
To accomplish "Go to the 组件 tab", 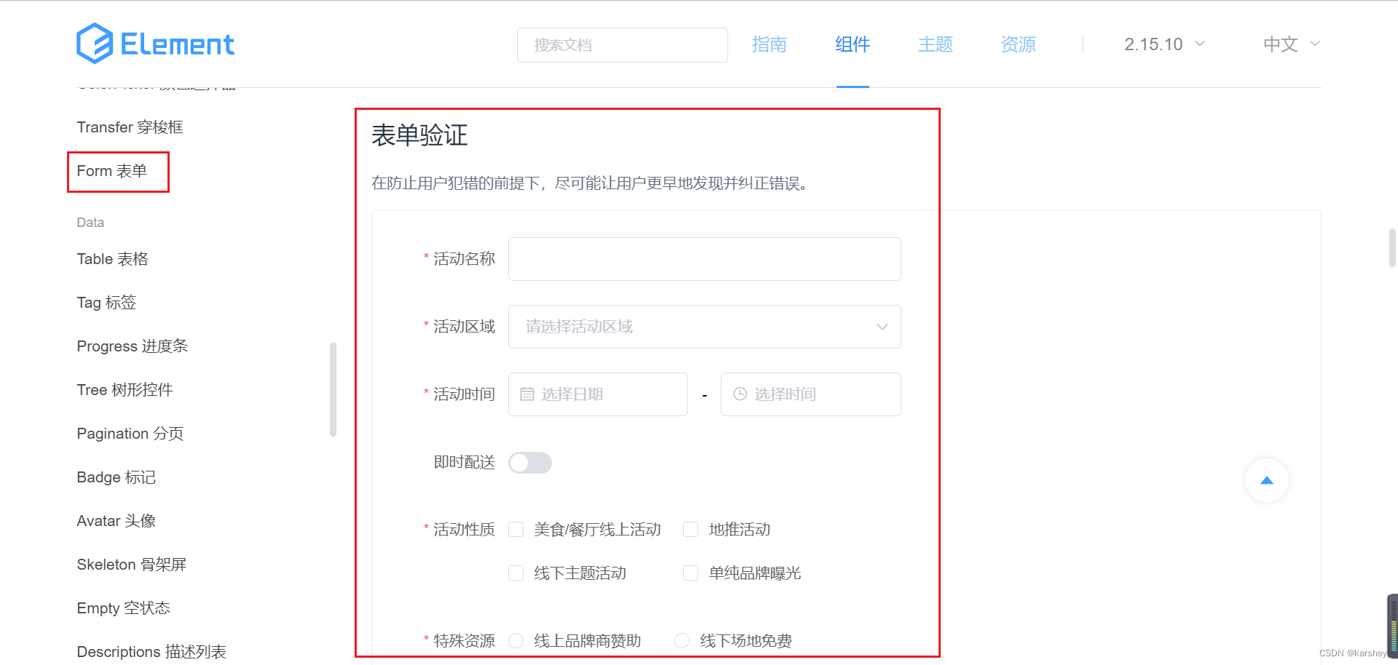I will click(x=852, y=44).
